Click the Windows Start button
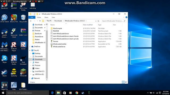 click(x=3, y=93)
